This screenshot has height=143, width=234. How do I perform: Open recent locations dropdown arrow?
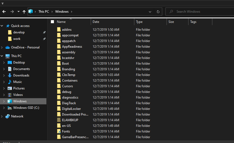pyautogui.click(x=18, y=11)
